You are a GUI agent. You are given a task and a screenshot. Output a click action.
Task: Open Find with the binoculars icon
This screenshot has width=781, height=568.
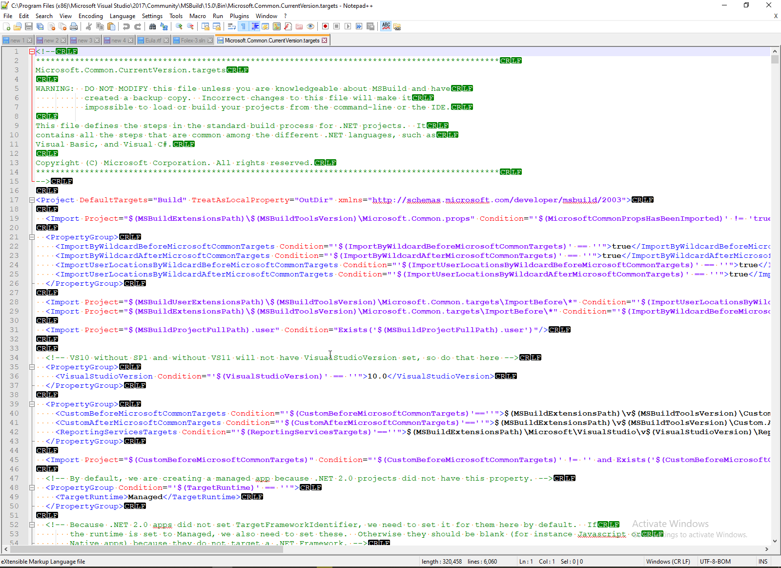pyautogui.click(x=153, y=26)
